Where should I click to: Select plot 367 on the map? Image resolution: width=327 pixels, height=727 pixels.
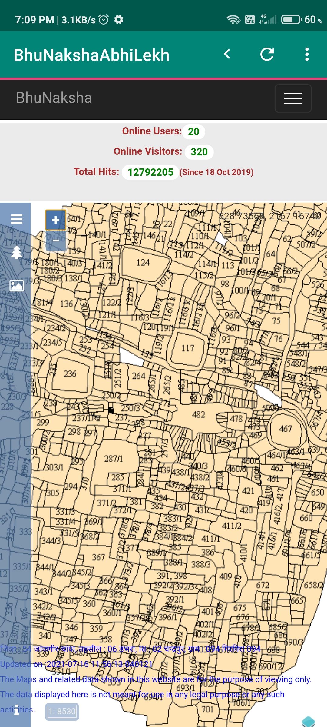tap(99, 557)
